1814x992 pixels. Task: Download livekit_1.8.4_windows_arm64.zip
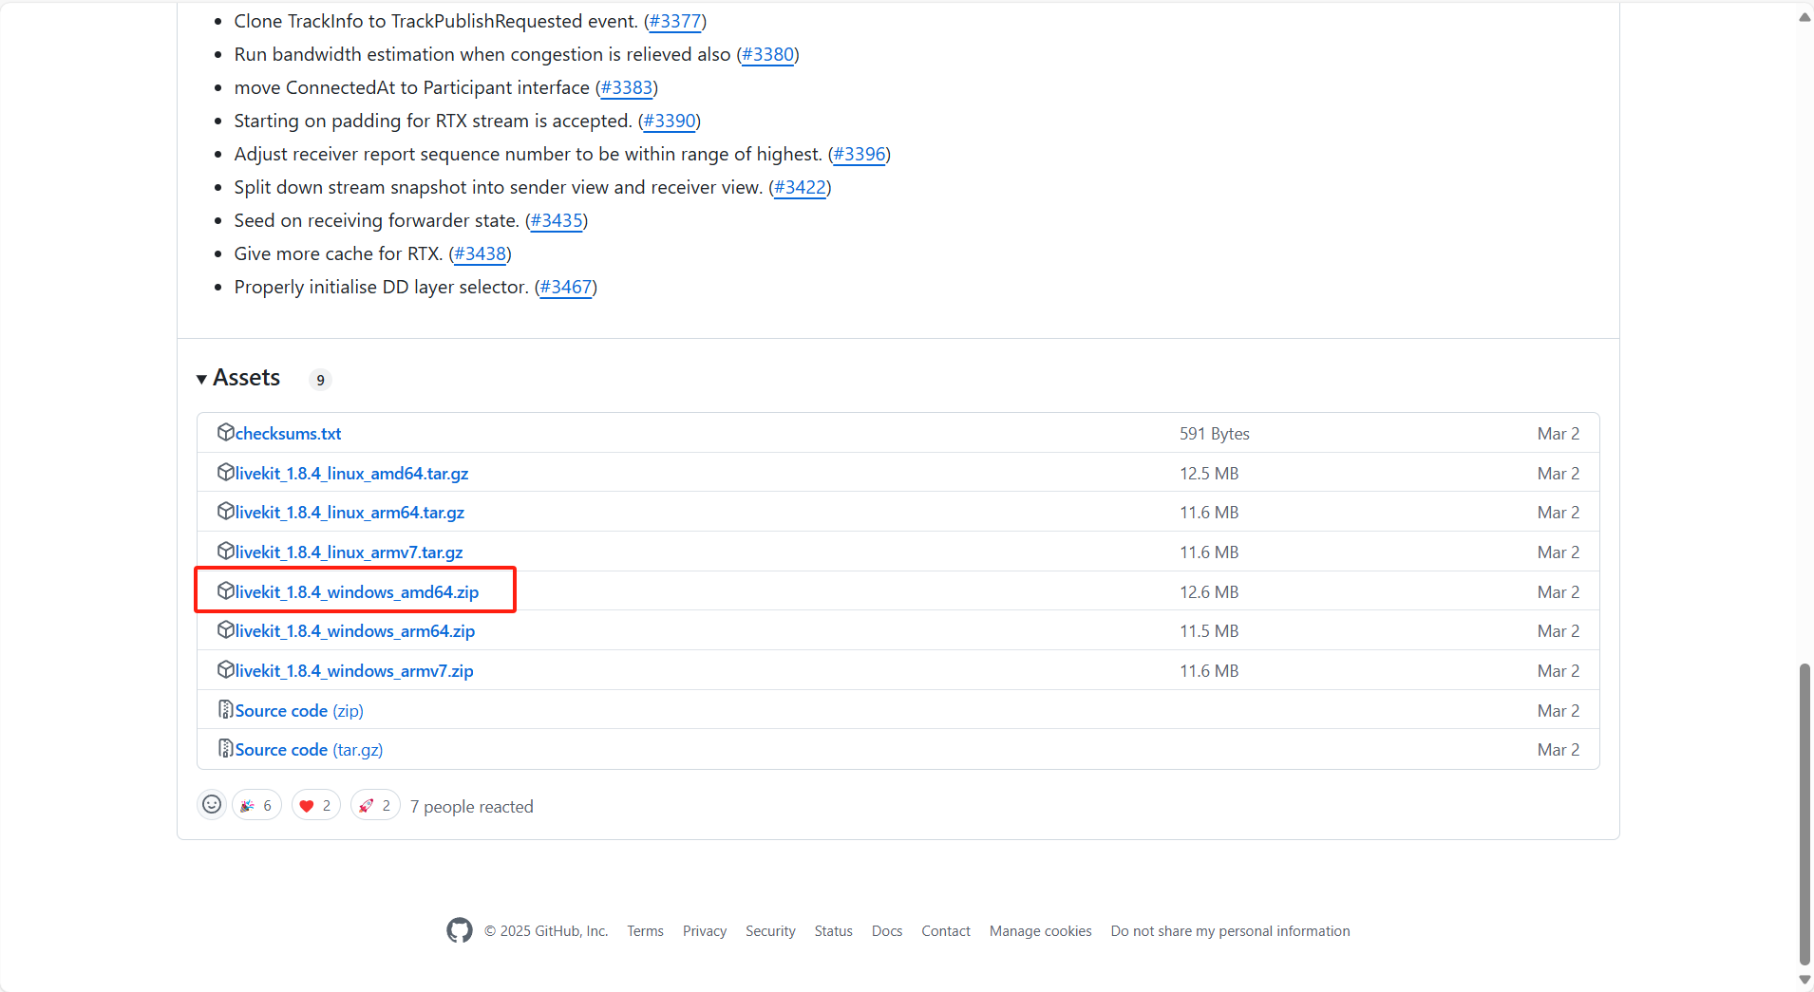pos(355,631)
